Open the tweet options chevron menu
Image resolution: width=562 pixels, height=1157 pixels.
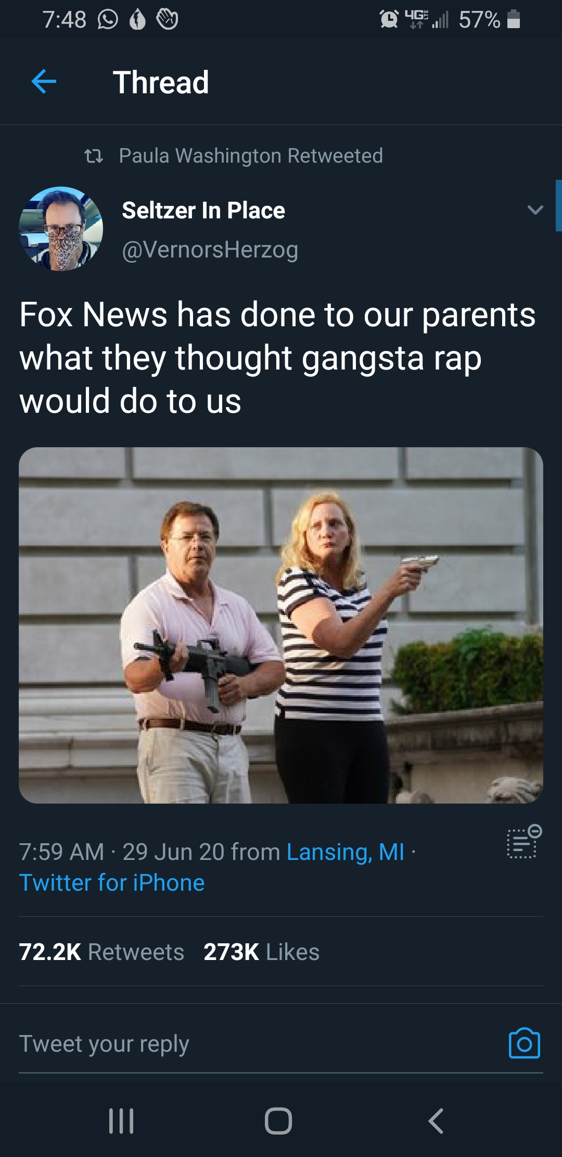click(x=535, y=210)
